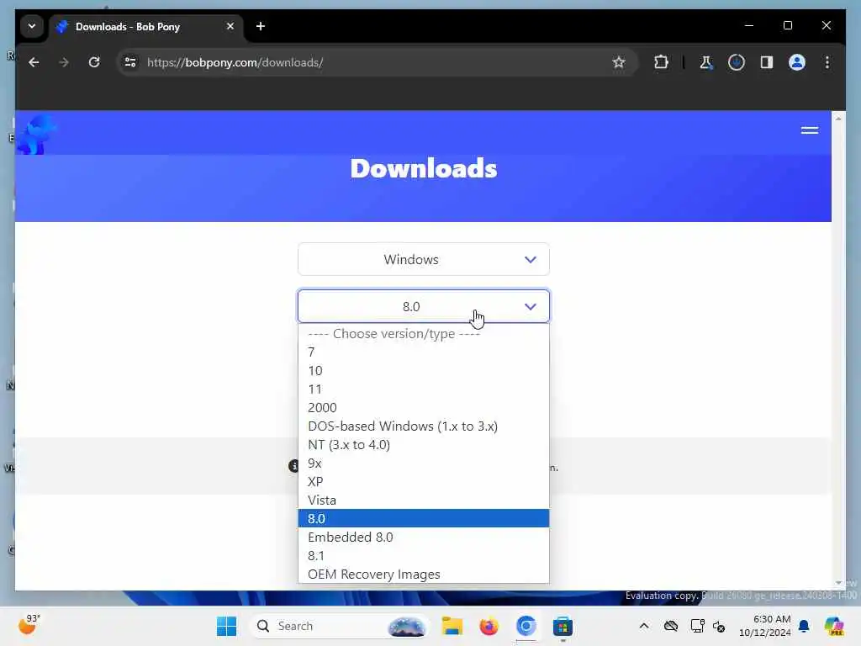Click the Bob Pony site logo

pos(35,134)
